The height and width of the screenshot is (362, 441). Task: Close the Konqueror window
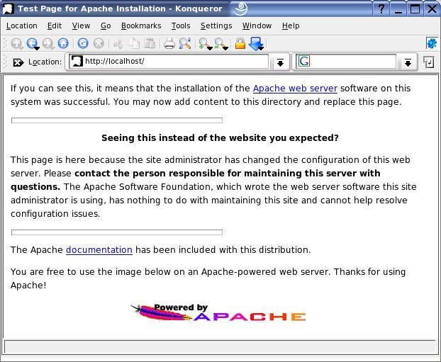(432, 9)
